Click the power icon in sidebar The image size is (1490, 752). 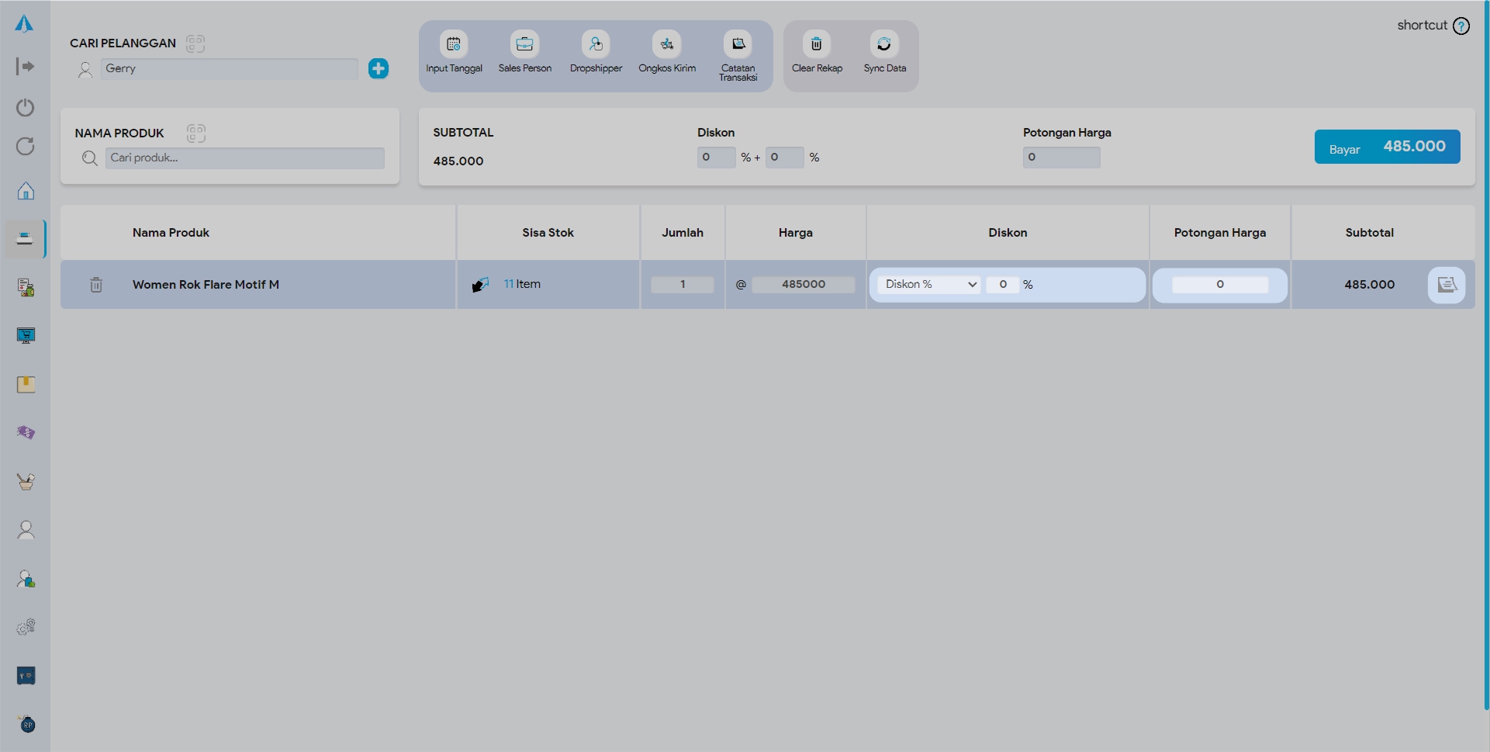pos(26,107)
